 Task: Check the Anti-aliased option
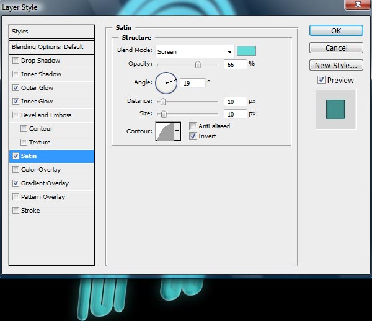click(x=193, y=126)
